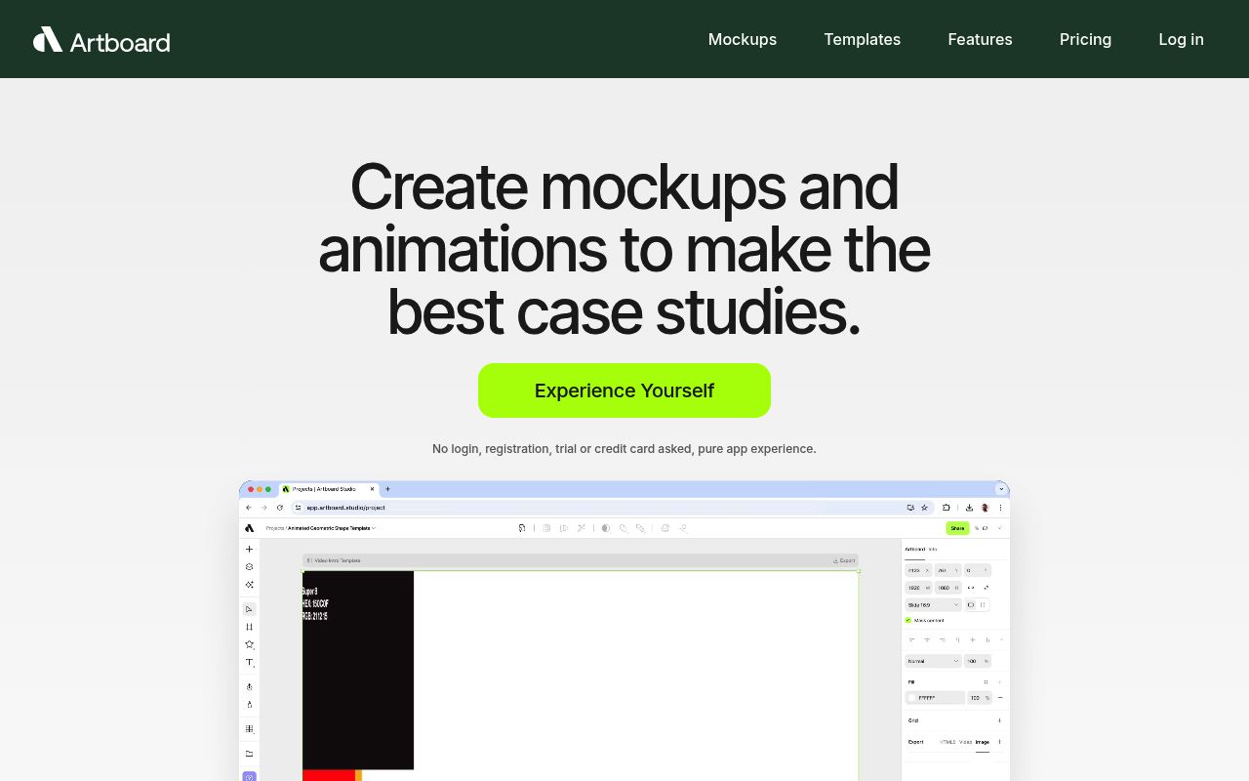Open the Templates menu item

pos(863,39)
